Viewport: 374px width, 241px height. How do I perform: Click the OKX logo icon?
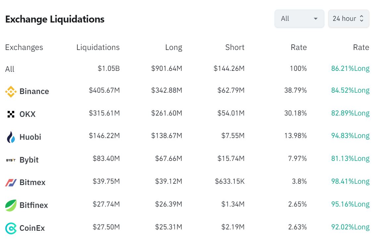click(x=11, y=114)
